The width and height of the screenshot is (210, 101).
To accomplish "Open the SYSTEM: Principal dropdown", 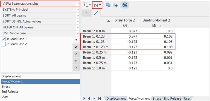I will point(40,10).
